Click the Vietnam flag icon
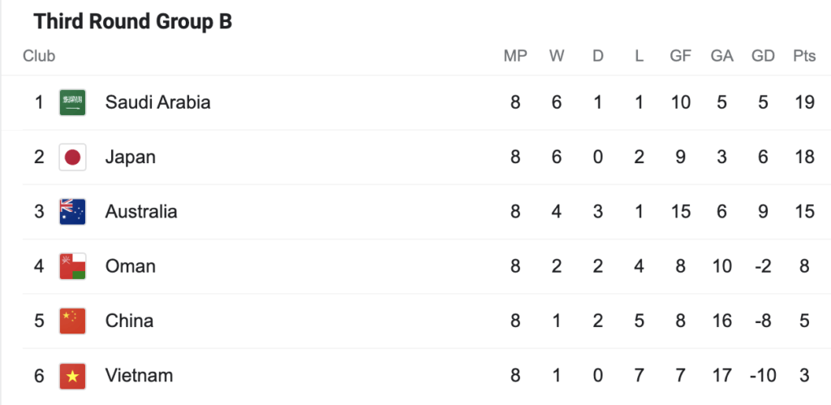The image size is (831, 405). (72, 376)
